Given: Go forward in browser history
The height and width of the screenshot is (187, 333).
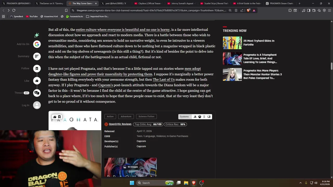Looking at the screenshot, I should point(9,10).
